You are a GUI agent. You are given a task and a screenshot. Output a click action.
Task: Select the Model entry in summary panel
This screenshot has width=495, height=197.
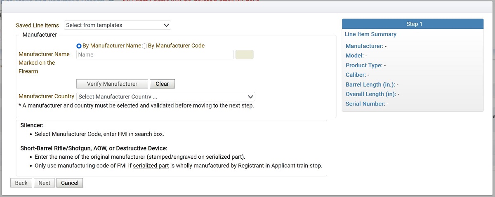(x=356, y=56)
